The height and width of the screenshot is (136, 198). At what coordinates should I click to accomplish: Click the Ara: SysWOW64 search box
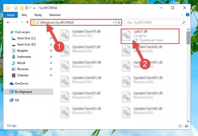(x=156, y=22)
